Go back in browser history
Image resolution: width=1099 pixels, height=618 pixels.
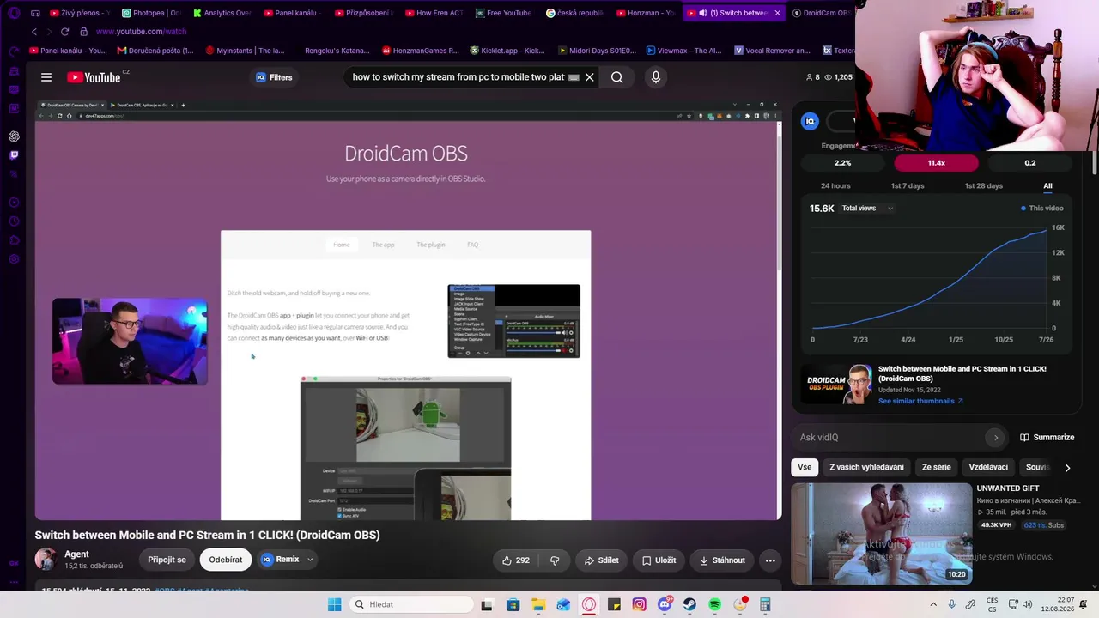coord(34,32)
